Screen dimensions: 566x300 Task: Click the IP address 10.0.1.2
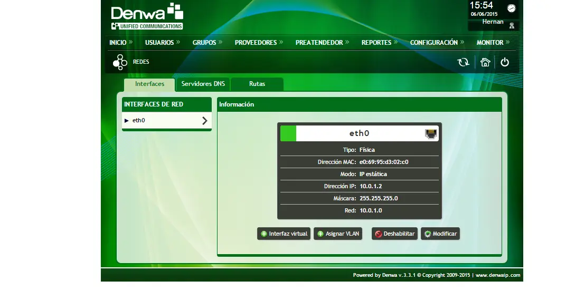pos(371,187)
